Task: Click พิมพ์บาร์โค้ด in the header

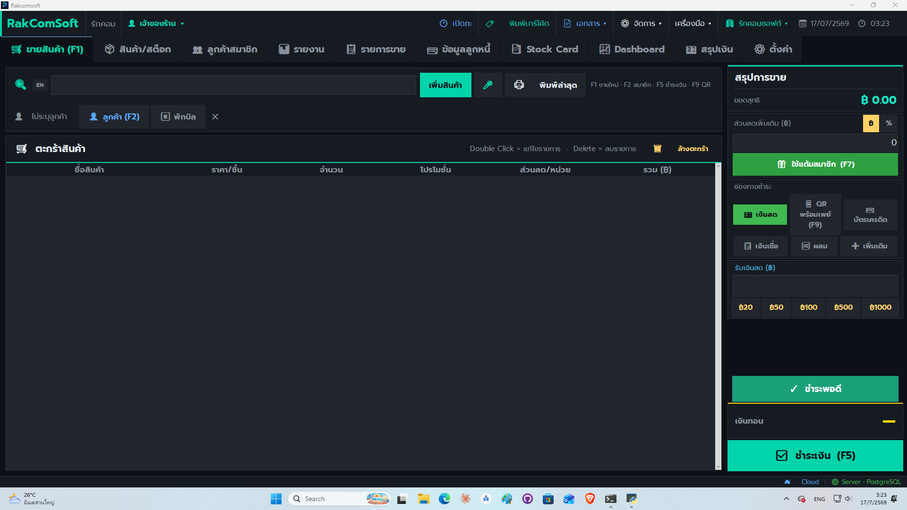Action: [x=529, y=23]
